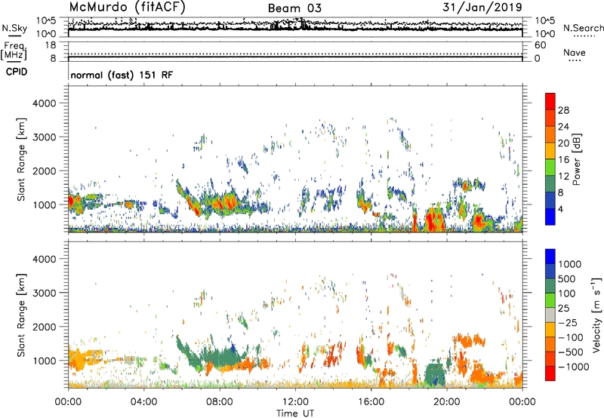Click the 'McMurdo (fitACF)' title
604x418 pixels.
tap(127, 7)
